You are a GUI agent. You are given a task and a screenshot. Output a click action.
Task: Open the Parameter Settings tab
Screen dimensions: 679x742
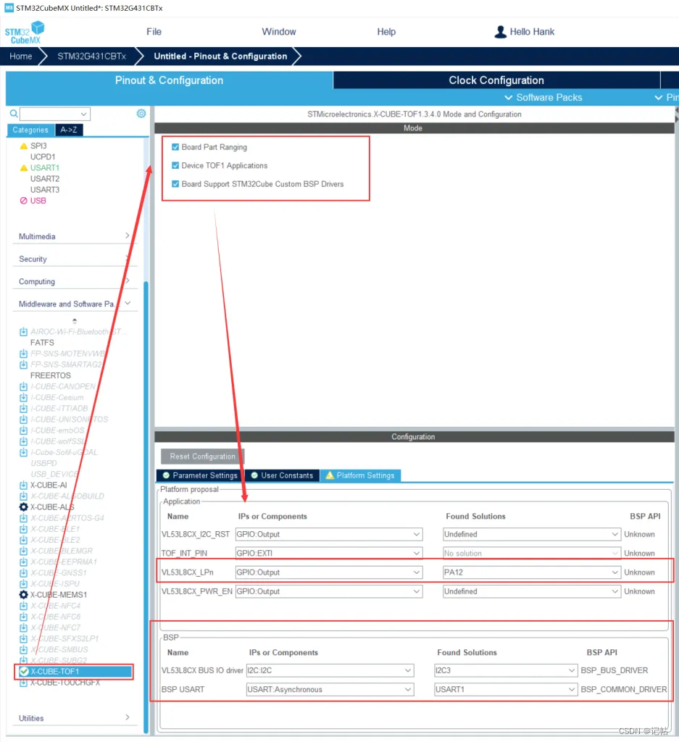200,475
